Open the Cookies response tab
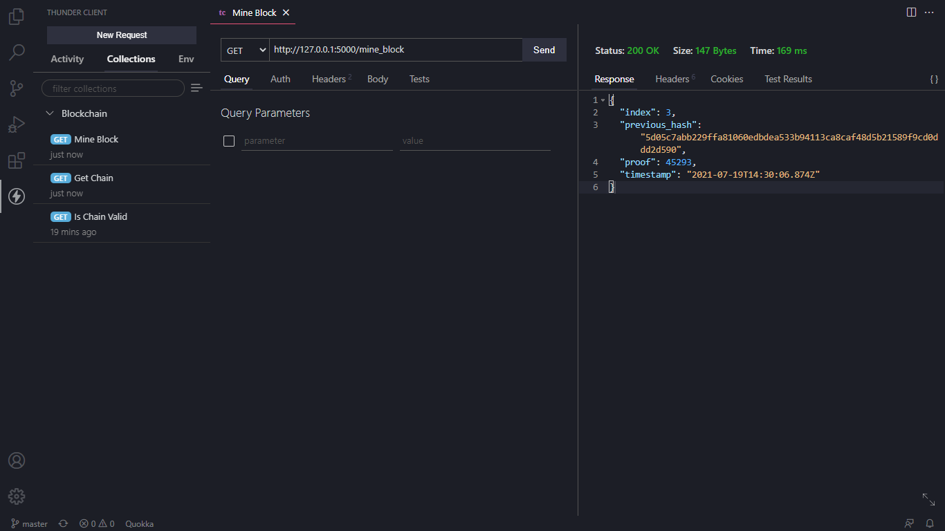The image size is (945, 531). [x=727, y=79]
